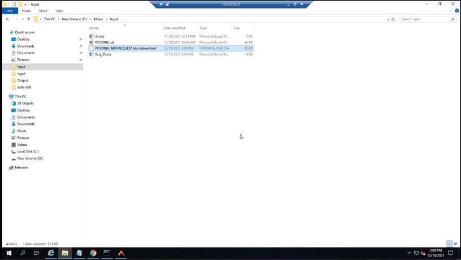Click Maker in the address breadcrumb
This screenshot has width=461, height=260.
(x=99, y=19)
